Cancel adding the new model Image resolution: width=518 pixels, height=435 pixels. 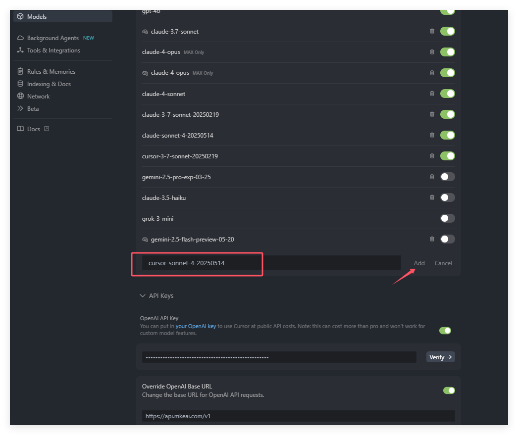[x=443, y=263]
